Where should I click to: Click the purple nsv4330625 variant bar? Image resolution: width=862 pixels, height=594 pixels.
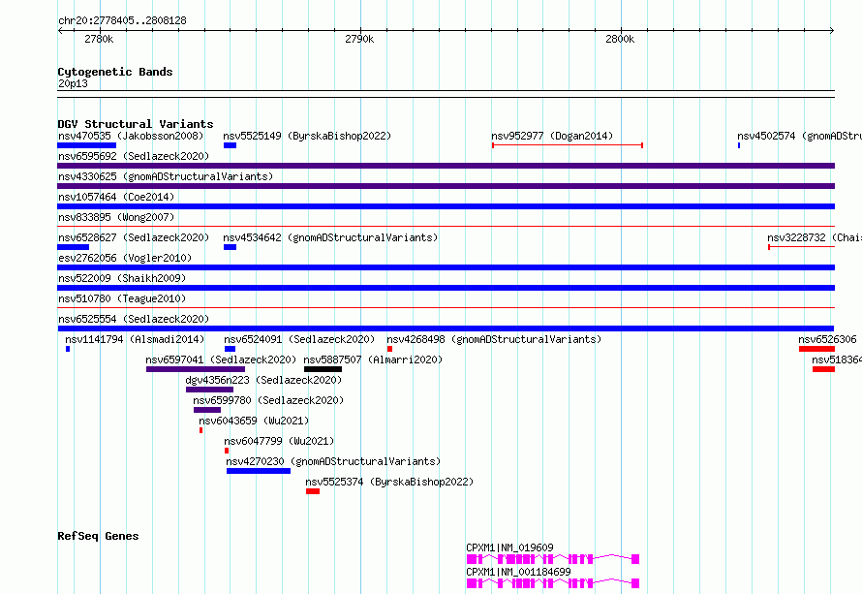pyautogui.click(x=446, y=186)
